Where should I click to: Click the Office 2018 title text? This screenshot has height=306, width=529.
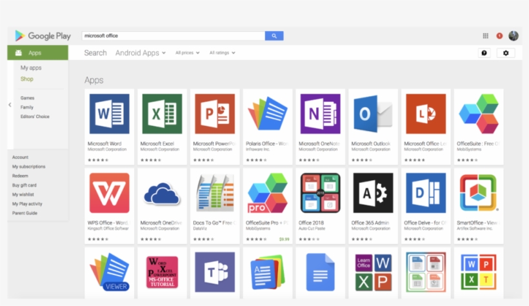(x=311, y=223)
